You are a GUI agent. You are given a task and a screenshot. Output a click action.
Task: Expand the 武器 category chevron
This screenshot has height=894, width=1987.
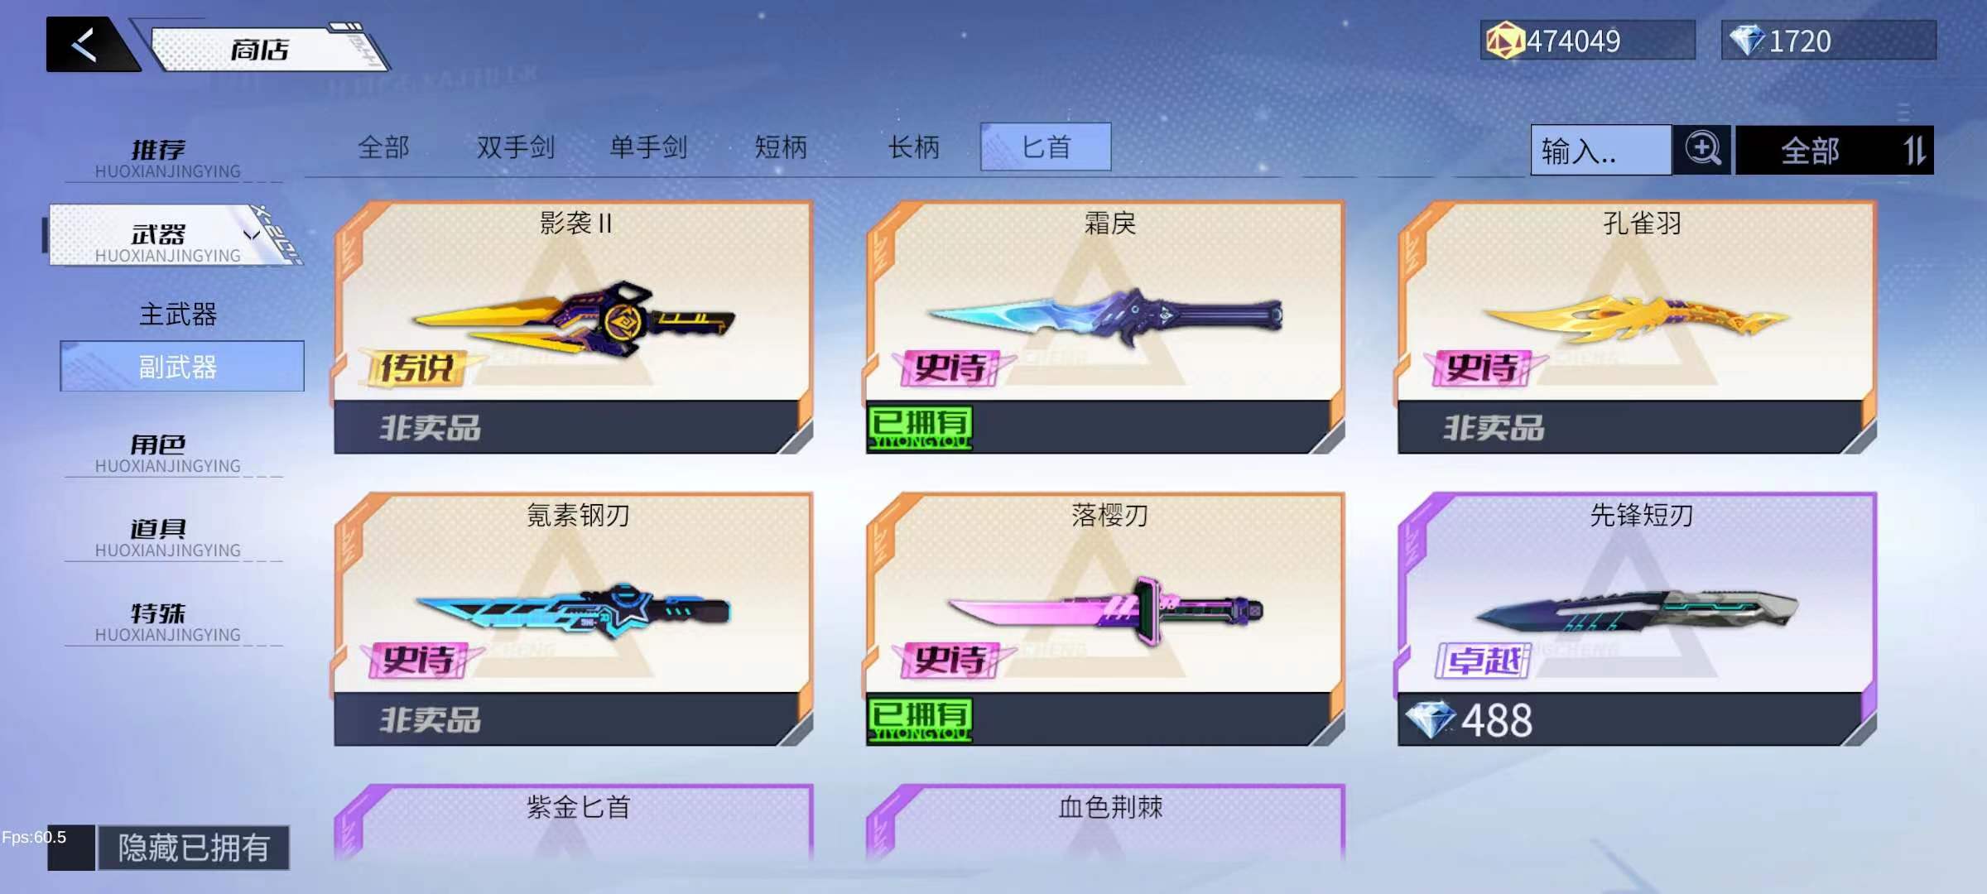[x=252, y=235]
